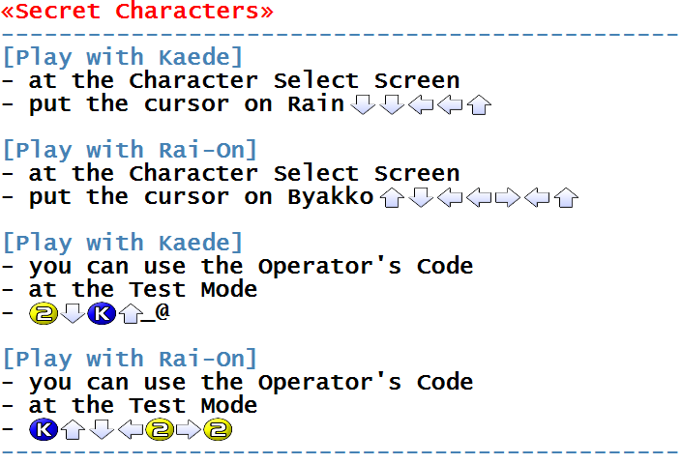This screenshot has width=682, height=464.
Task: Click the second left arrow after Rain
Action: pos(450,104)
